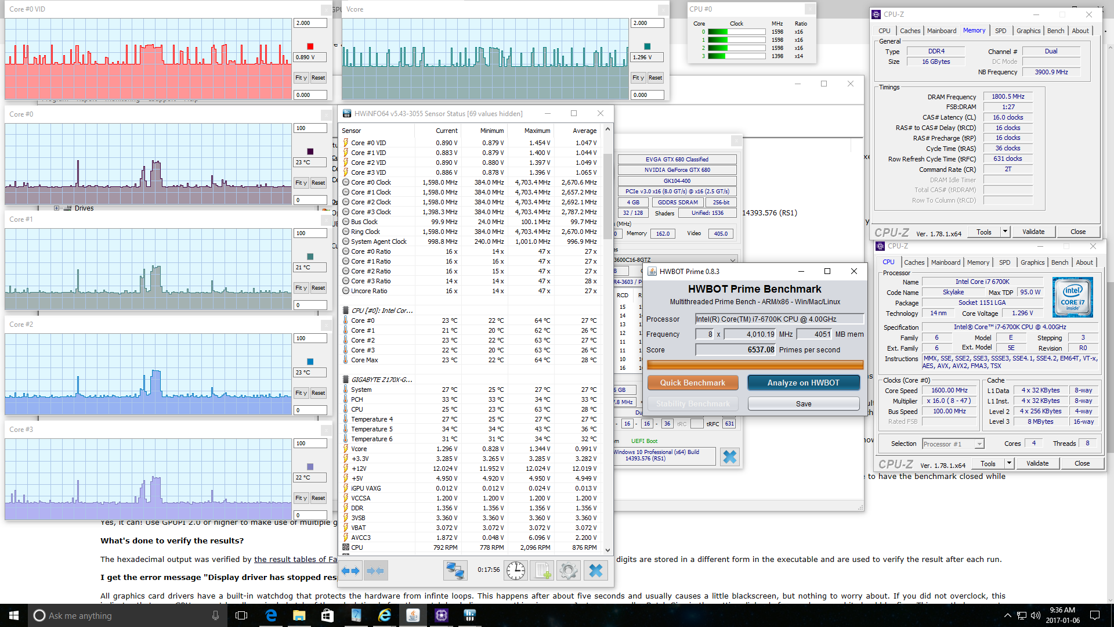Open the result tables hyperlink in webpage
Viewport: 1114px width, 627px height.
pyautogui.click(x=295, y=559)
